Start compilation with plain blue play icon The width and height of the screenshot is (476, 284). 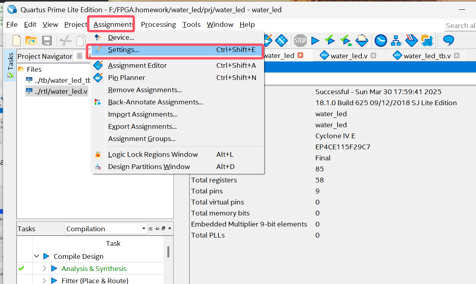pos(315,40)
